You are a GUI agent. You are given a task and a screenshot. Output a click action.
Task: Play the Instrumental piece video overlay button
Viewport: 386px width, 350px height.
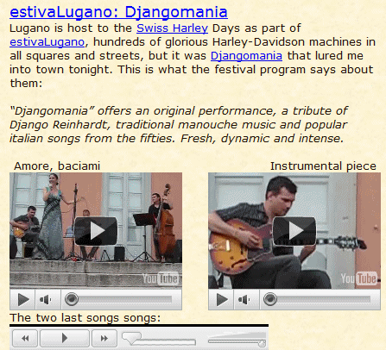[x=294, y=231]
